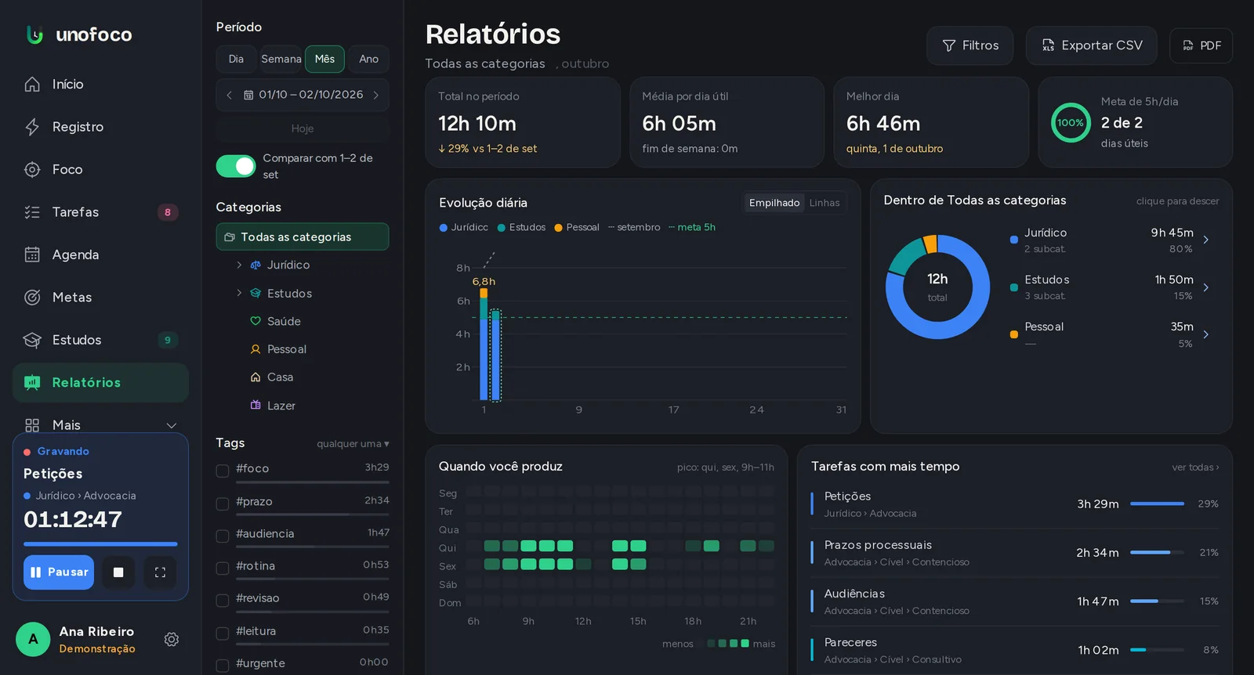Click the Lazer category icon

[x=256, y=406]
